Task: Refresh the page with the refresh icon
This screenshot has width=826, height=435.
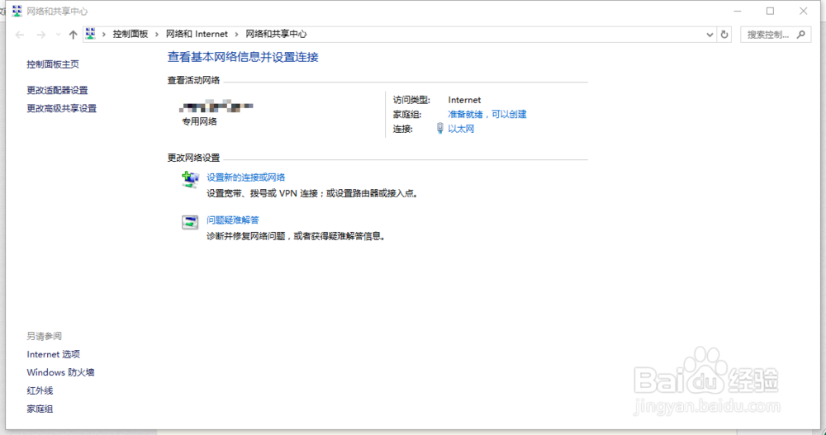Action: [x=724, y=35]
